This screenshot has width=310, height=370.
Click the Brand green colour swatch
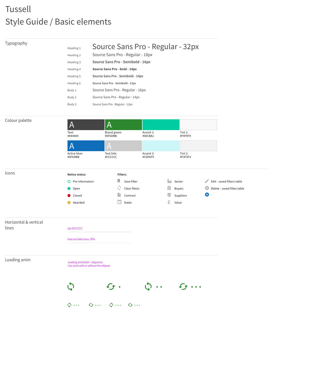tap(123, 125)
